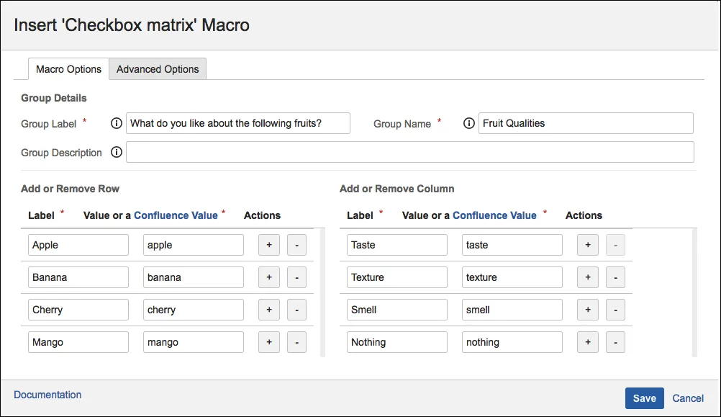This screenshot has width=721, height=417.
Task: Edit the 'texture' column value field
Action: click(x=512, y=277)
